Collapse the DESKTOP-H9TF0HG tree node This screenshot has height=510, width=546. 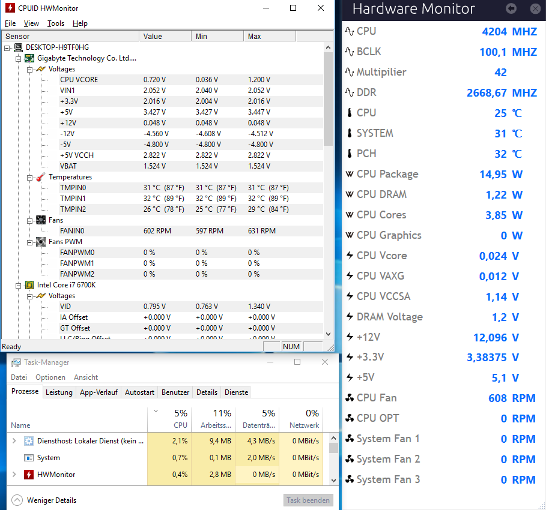coord(7,48)
